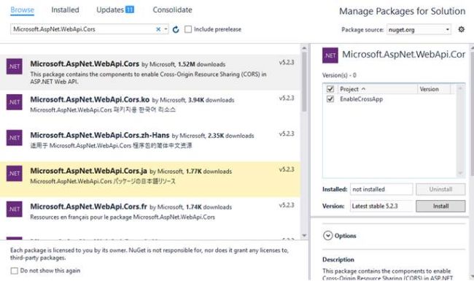
Task: Click the 1.52M downloads text
Action: coord(201,64)
